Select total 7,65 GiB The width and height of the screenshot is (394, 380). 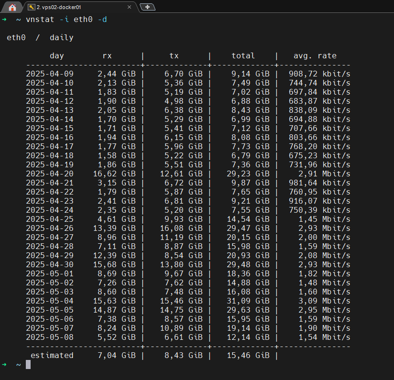[x=250, y=192]
